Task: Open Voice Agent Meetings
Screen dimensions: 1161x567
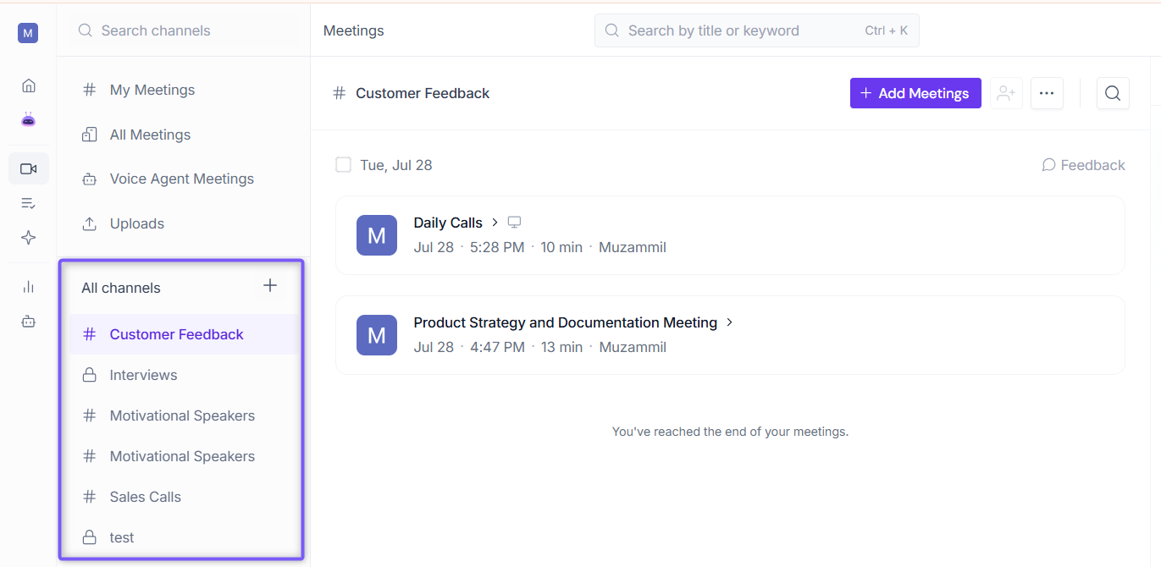Action: click(183, 179)
